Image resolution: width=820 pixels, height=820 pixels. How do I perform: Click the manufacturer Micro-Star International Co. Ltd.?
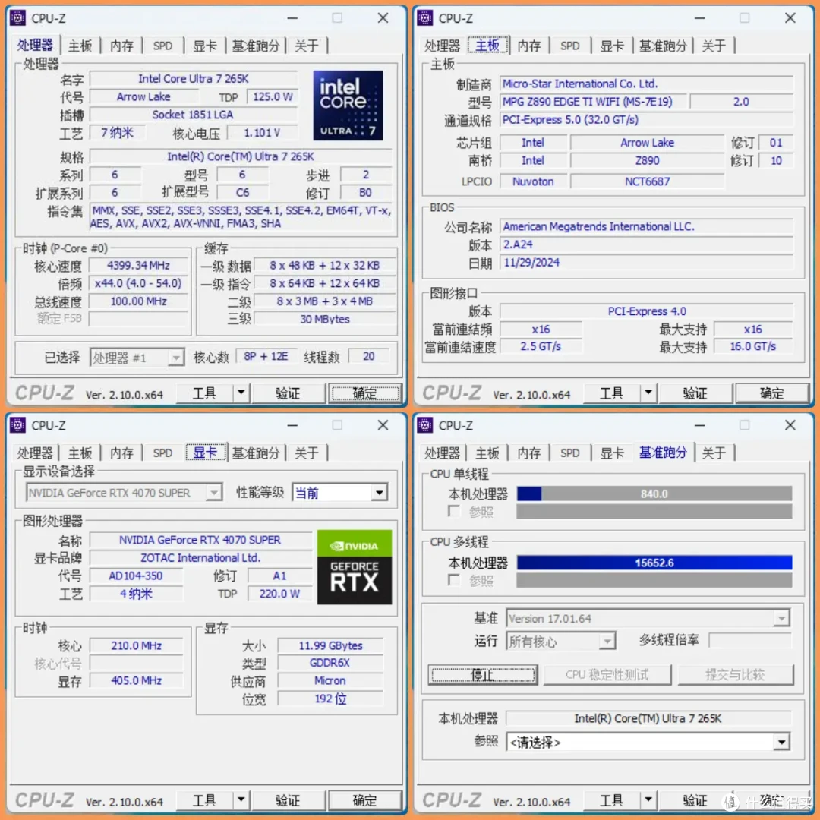click(646, 84)
